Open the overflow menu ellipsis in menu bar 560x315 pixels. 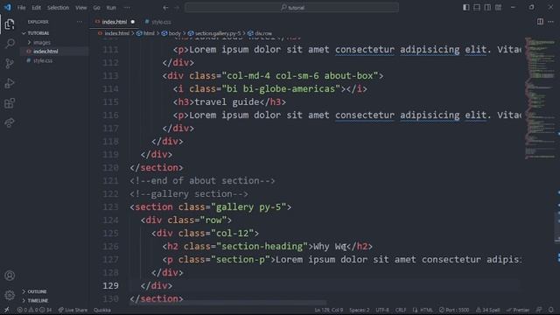pos(127,8)
